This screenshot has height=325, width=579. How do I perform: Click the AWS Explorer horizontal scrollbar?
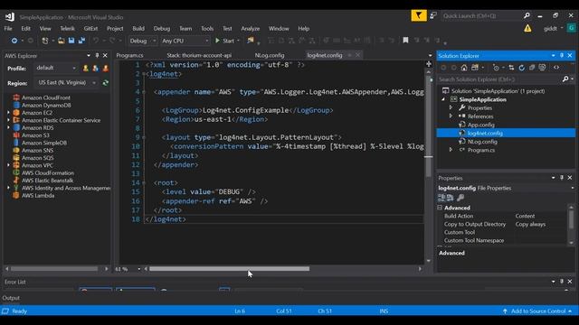54,269
